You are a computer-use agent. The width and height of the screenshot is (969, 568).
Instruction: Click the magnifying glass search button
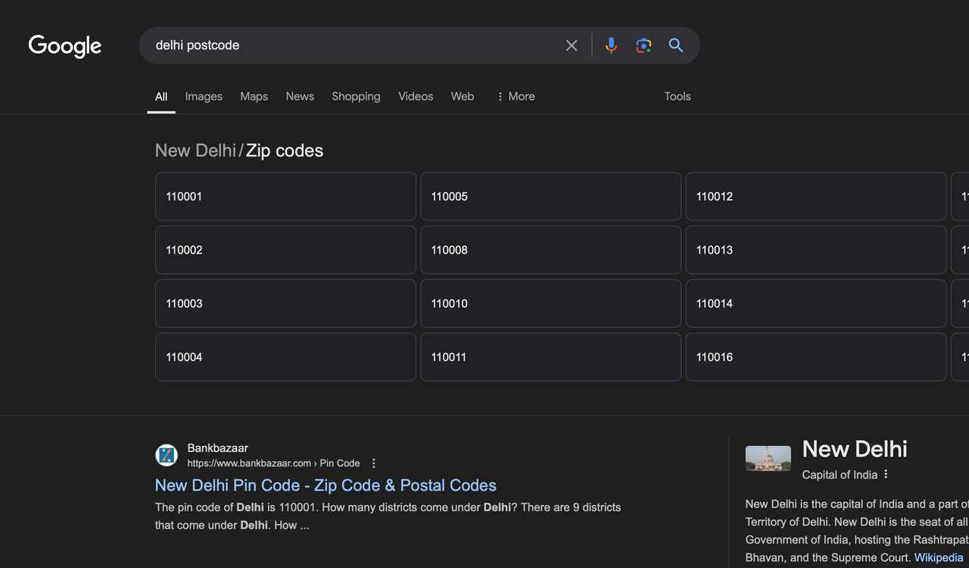click(x=676, y=45)
